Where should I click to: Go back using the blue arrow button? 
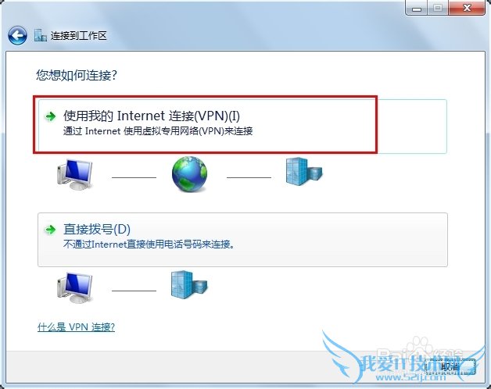pyautogui.click(x=17, y=35)
